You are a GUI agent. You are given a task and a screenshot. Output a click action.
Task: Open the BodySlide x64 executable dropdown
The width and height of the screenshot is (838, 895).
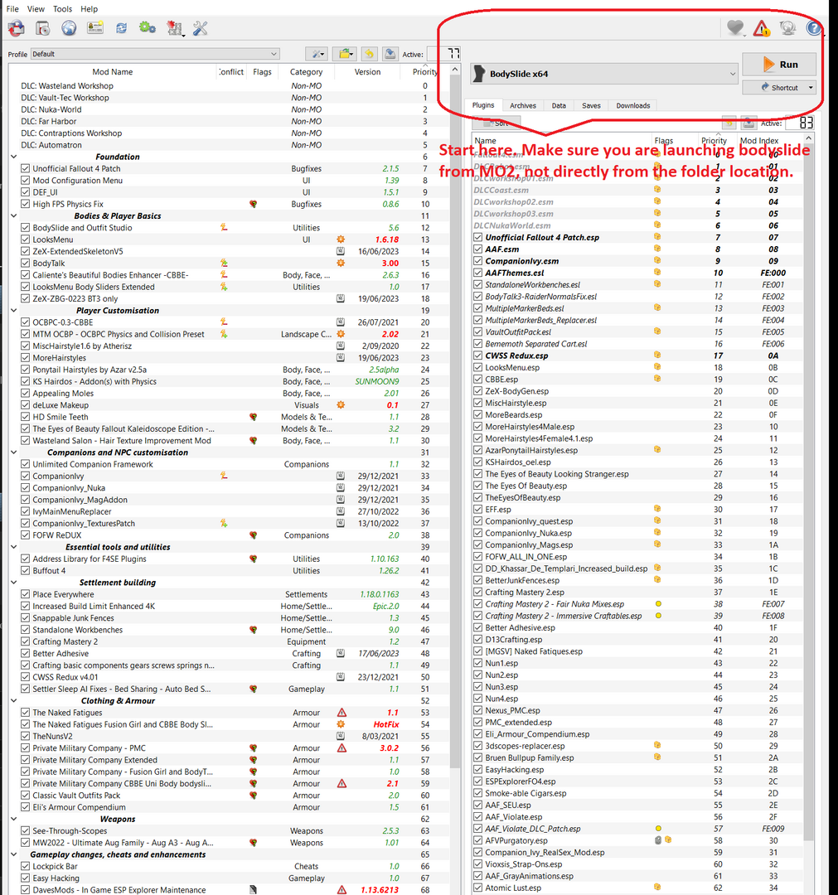pos(604,74)
